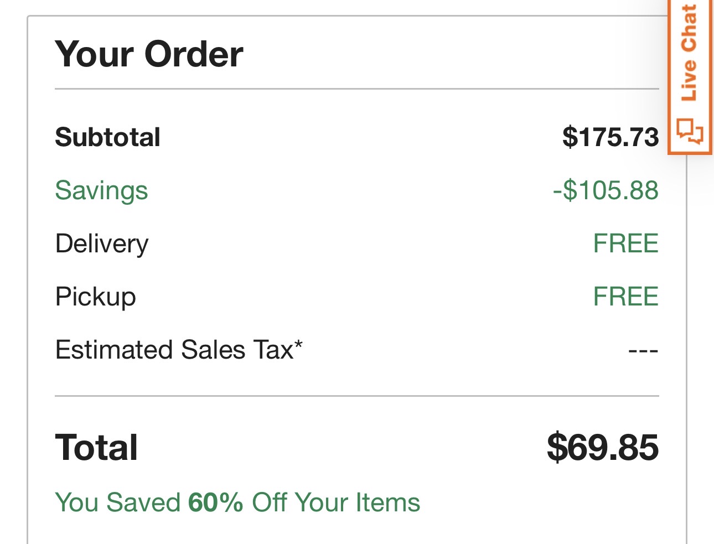The height and width of the screenshot is (544, 714).
Task: Click the Your Order heading
Action: 149,54
